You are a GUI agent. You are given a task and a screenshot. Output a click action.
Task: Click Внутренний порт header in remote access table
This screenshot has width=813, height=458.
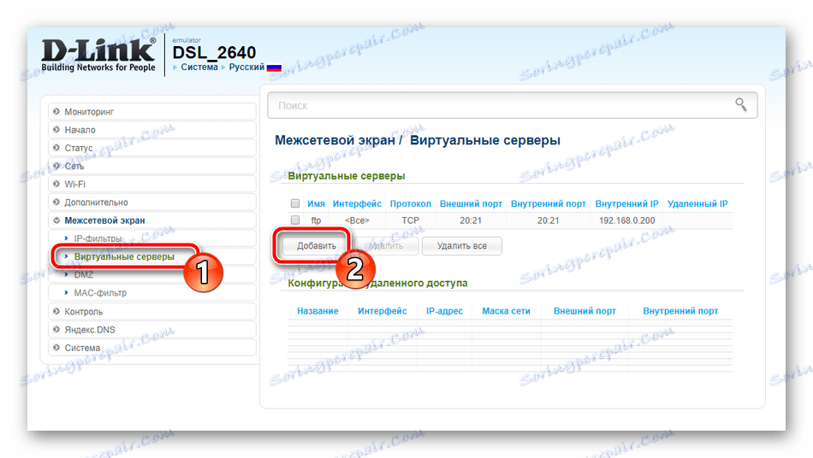tap(680, 311)
